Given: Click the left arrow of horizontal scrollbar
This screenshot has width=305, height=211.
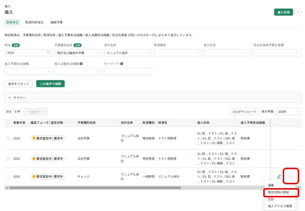Looking at the screenshot, I should pyautogui.click(x=7, y=188).
